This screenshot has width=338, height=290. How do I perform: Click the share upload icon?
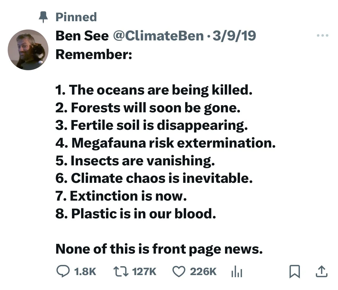tap(321, 271)
